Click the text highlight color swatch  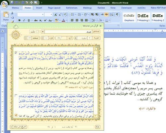56,20
